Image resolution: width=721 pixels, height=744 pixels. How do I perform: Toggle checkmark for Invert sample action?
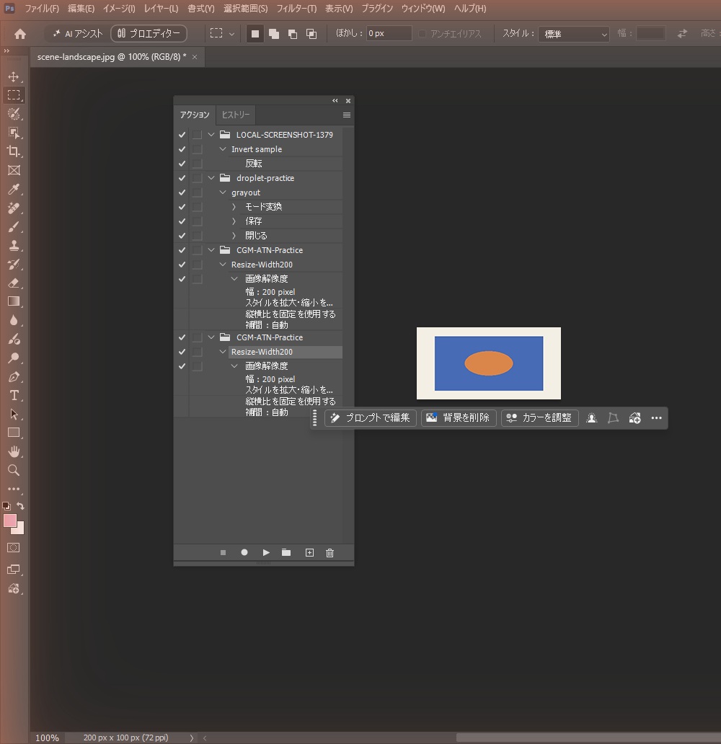pos(182,149)
